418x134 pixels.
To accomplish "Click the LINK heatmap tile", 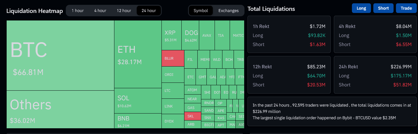I will [173, 106].
